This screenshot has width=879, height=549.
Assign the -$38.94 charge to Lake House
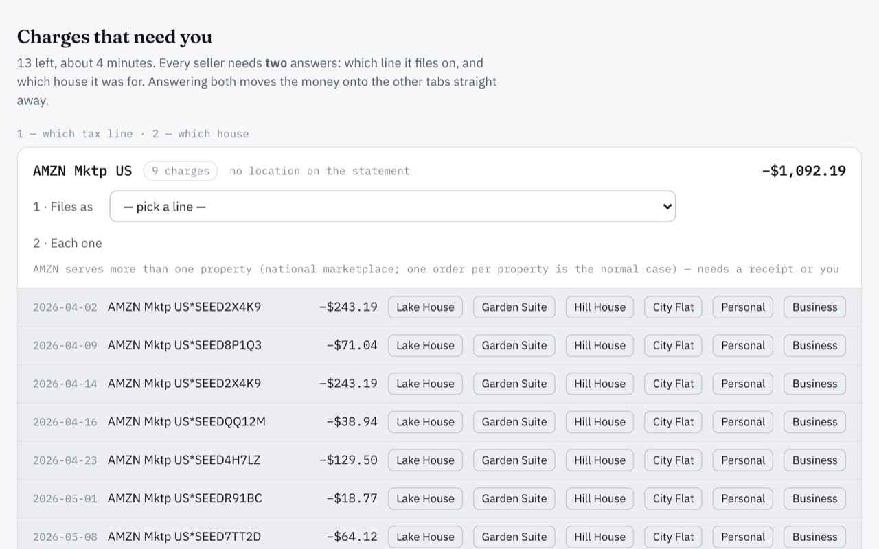click(x=425, y=422)
